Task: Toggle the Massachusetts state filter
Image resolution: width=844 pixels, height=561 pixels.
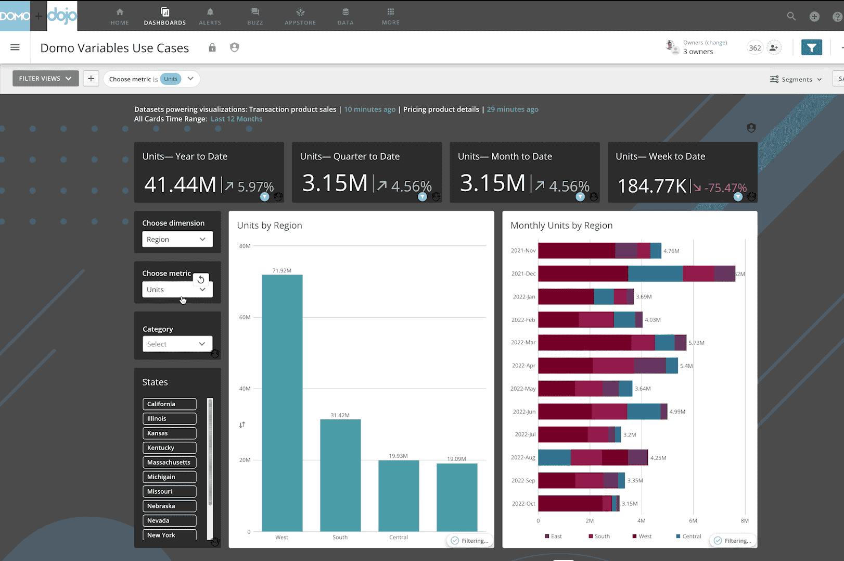Action: tap(170, 463)
